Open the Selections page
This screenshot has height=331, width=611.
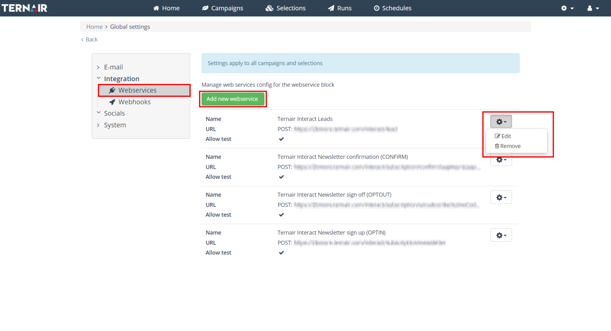285,8
